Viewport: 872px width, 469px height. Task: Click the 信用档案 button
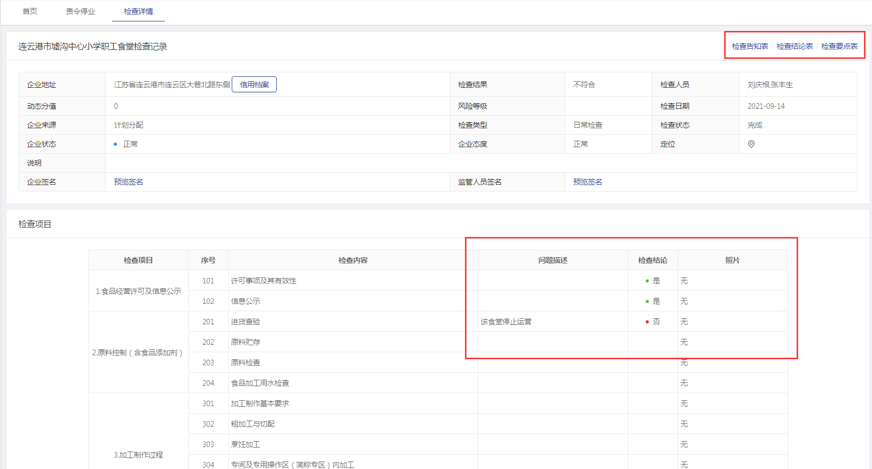click(x=254, y=85)
